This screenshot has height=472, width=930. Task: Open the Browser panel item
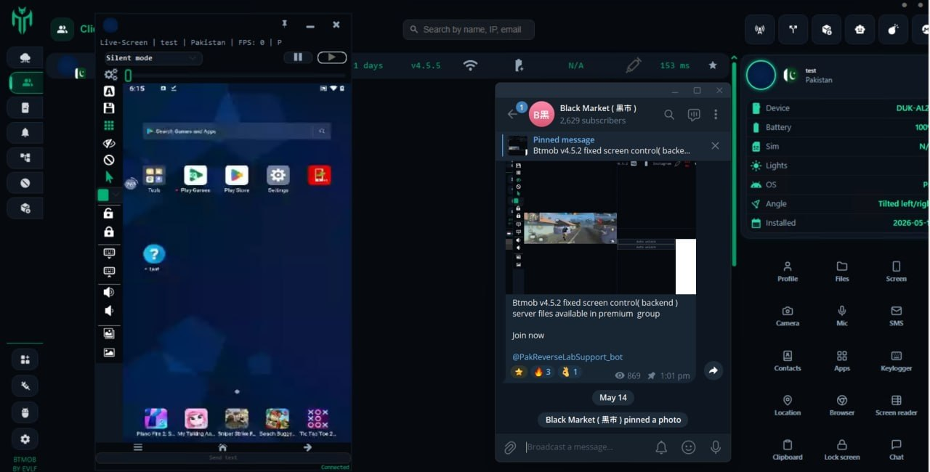point(842,405)
